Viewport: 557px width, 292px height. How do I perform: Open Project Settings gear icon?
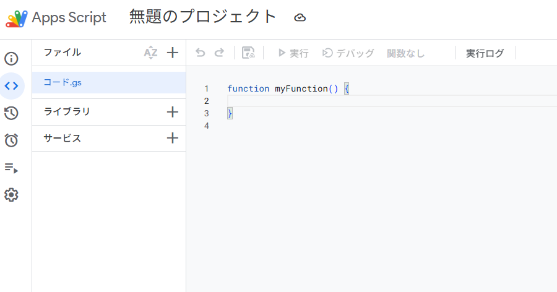click(11, 195)
